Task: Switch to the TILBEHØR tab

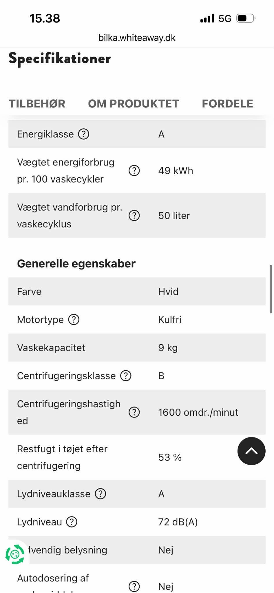Action: tap(37, 104)
